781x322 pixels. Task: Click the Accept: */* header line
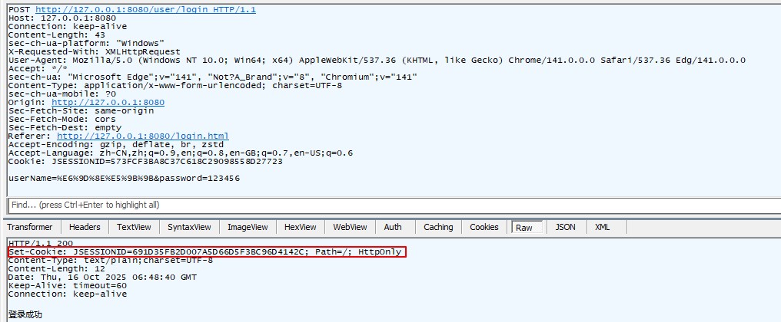click(38, 68)
